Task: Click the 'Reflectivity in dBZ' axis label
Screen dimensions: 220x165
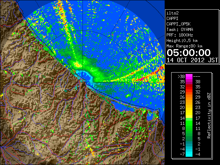Action: (x=209, y=115)
